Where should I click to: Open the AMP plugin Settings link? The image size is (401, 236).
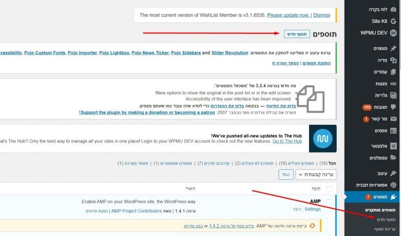tap(313, 209)
